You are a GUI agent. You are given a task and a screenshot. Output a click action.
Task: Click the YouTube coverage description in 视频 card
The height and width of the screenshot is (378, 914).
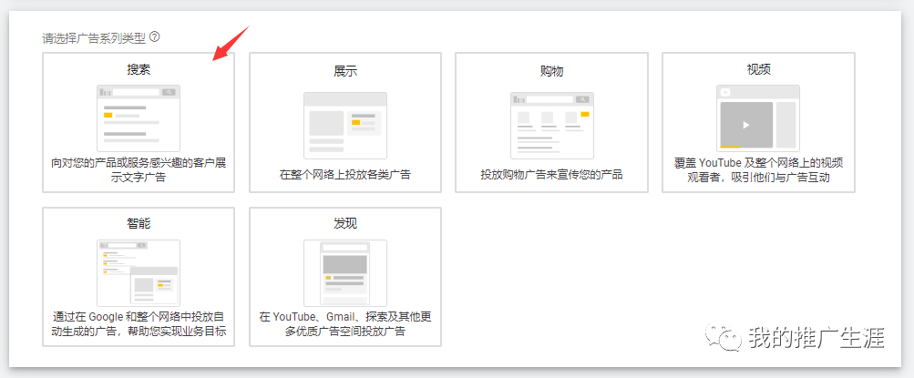[x=758, y=170]
